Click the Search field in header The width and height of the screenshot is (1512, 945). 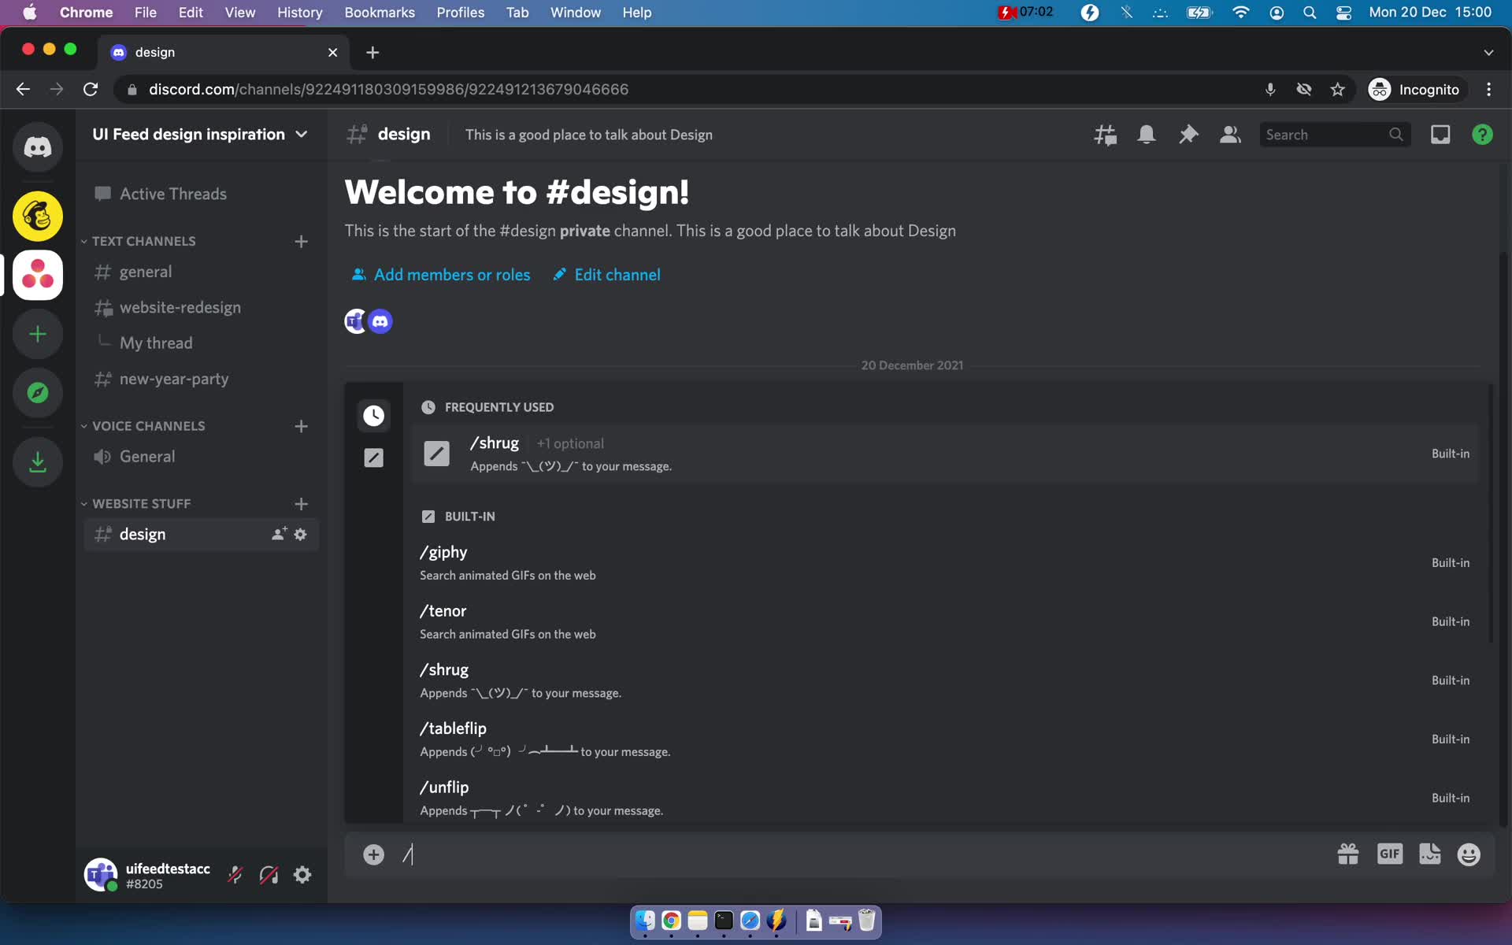[x=1336, y=135]
